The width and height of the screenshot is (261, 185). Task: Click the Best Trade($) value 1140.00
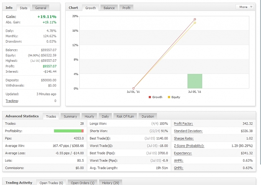click(162, 138)
